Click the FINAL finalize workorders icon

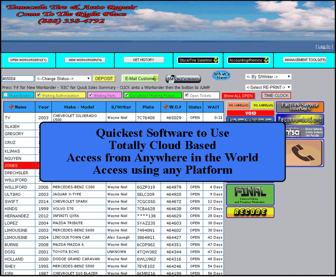[x=250, y=194]
